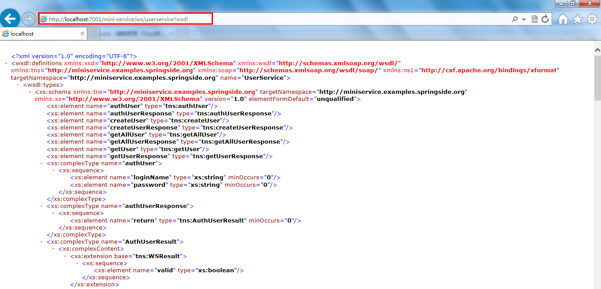Click the search magnifier in address bar
The image size is (601, 289).
coord(515,19)
